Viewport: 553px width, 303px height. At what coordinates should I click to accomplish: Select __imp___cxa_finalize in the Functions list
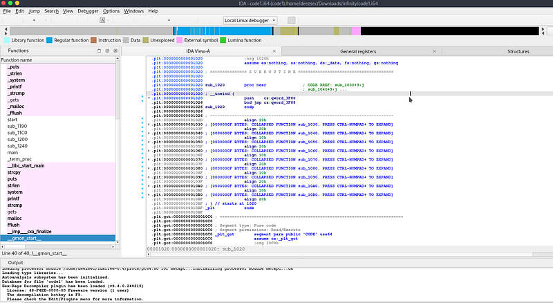click(58, 232)
